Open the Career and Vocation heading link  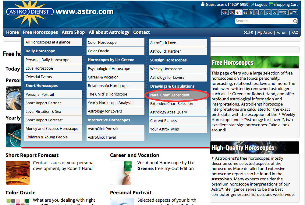135,155
